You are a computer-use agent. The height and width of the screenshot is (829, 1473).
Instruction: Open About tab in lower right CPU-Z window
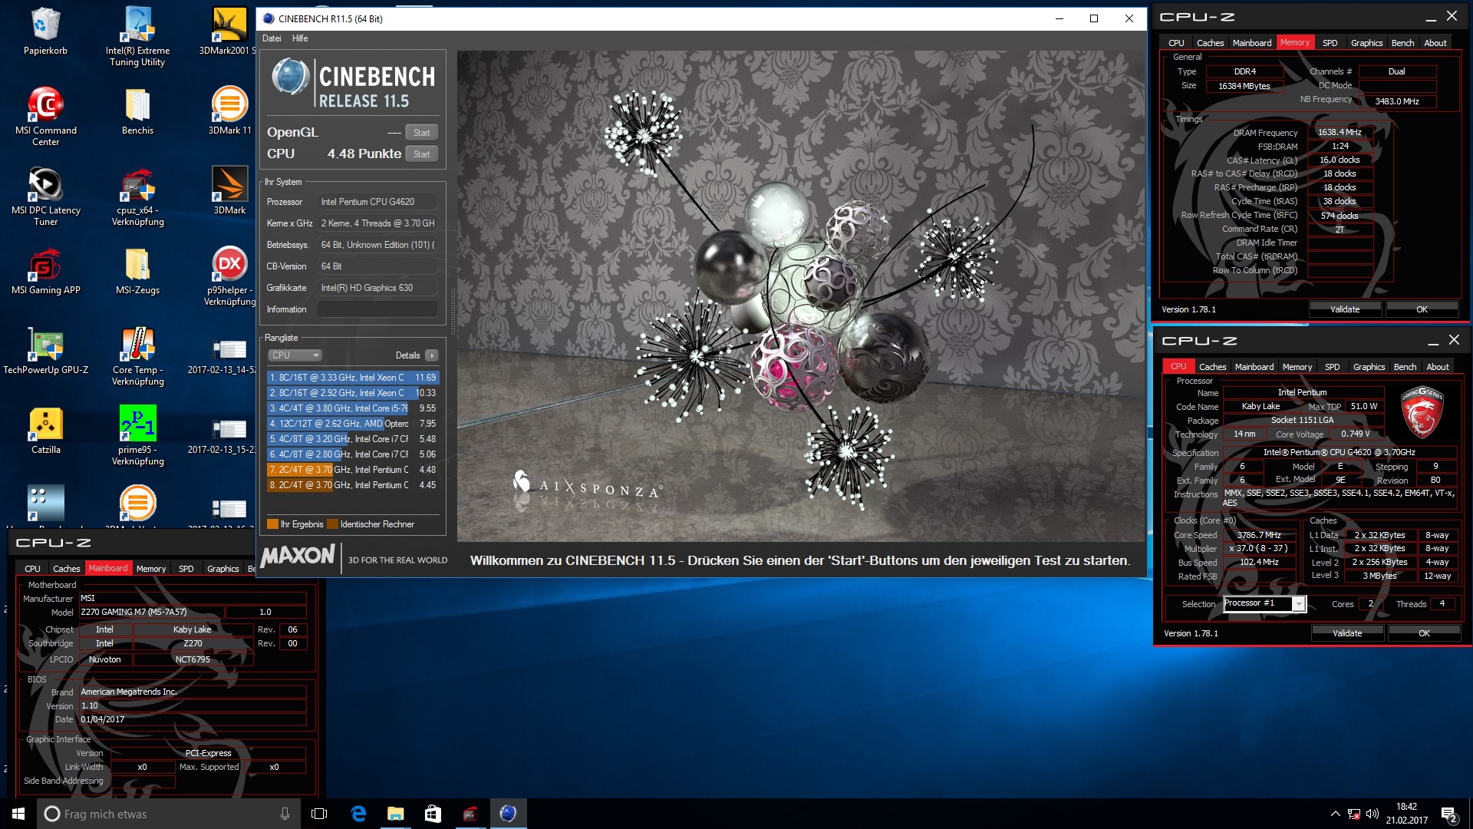pos(1437,367)
